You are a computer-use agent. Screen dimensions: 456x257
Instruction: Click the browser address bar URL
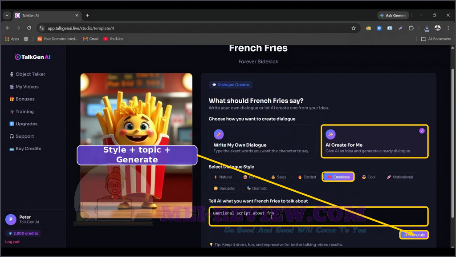[81, 28]
